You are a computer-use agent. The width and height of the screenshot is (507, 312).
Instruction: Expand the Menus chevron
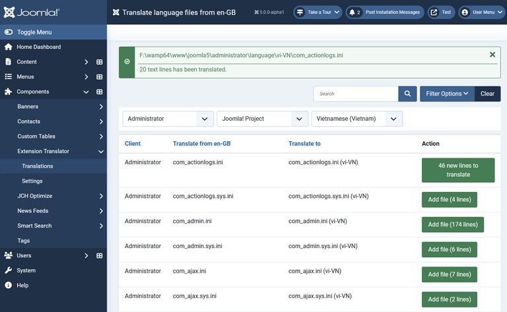click(x=86, y=77)
